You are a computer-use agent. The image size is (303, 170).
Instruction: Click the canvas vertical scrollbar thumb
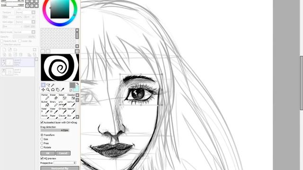[x=302, y=83]
